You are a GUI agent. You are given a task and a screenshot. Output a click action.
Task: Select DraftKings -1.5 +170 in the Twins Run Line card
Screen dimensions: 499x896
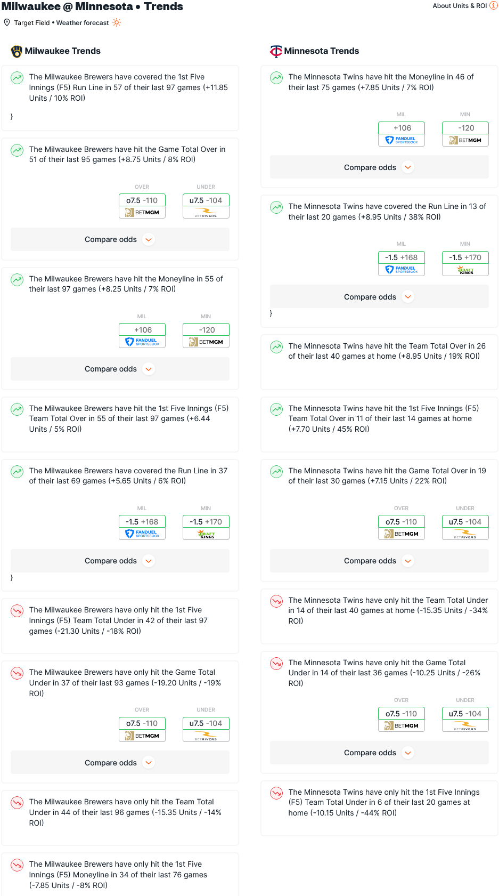tap(465, 263)
